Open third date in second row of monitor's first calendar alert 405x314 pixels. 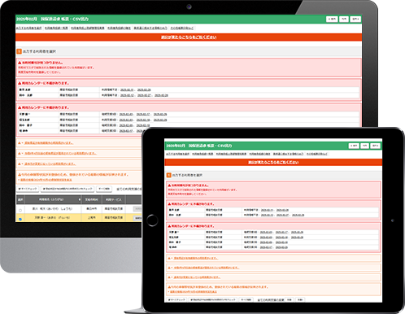point(161,95)
